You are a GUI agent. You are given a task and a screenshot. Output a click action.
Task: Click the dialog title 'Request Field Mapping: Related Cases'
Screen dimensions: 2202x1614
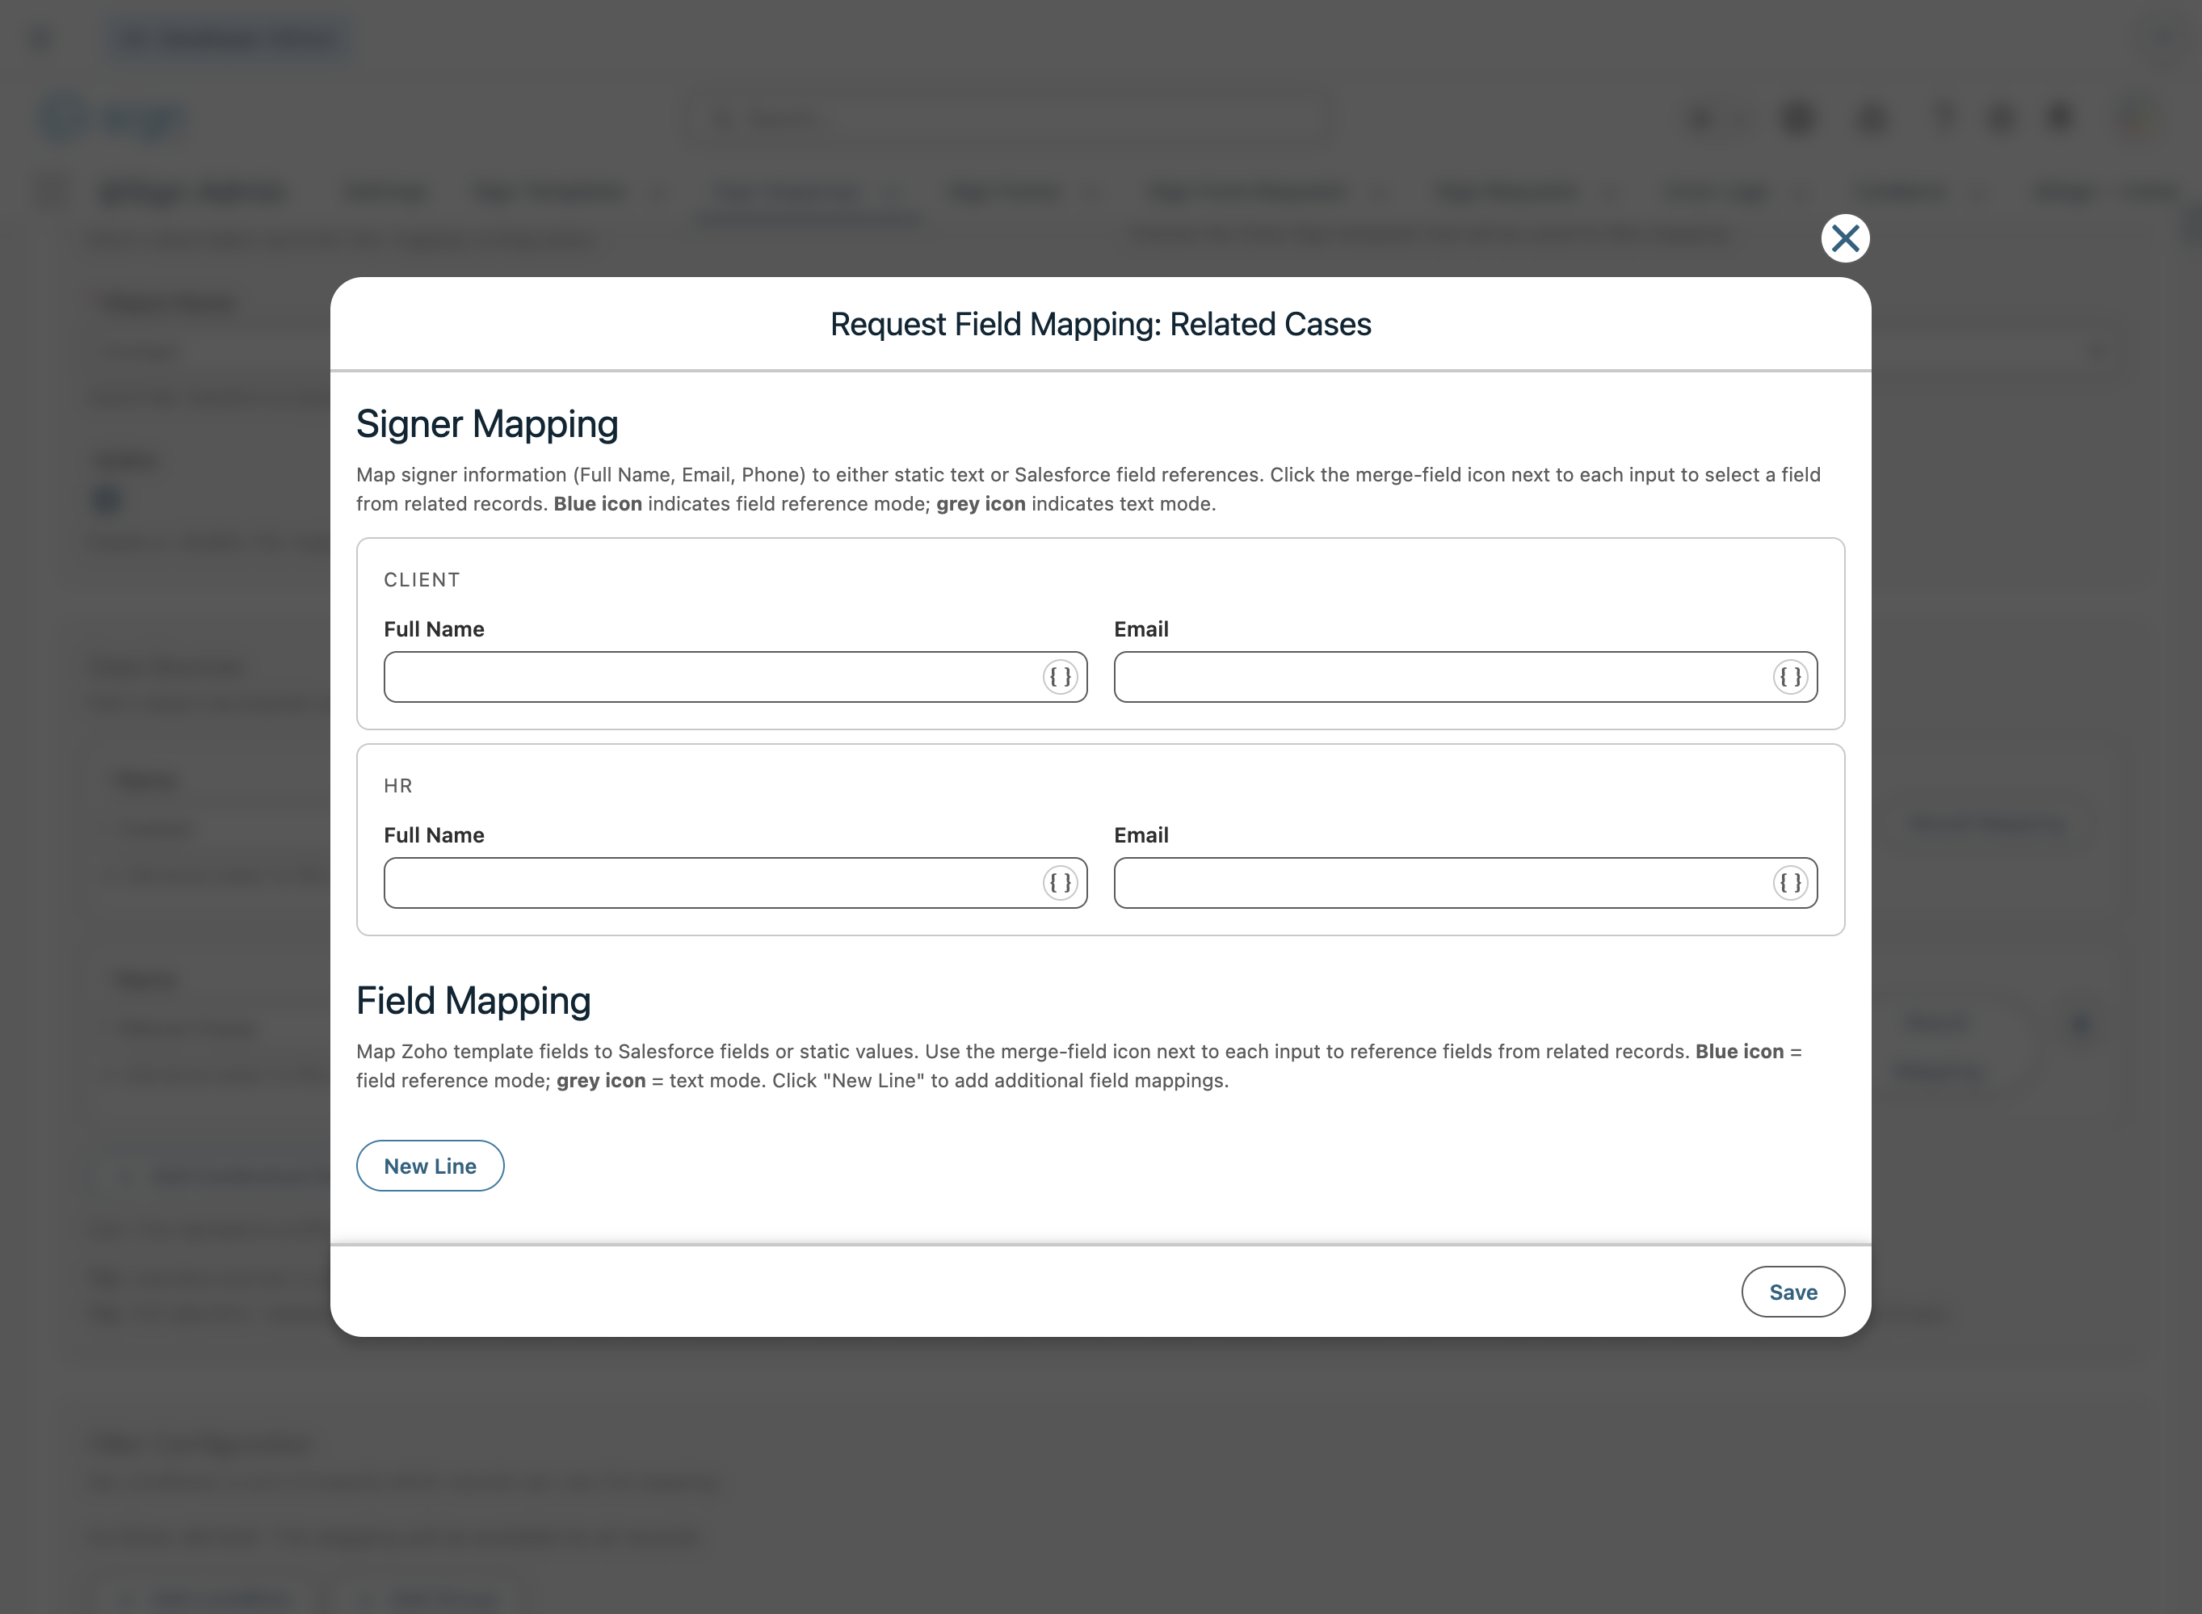(1100, 325)
